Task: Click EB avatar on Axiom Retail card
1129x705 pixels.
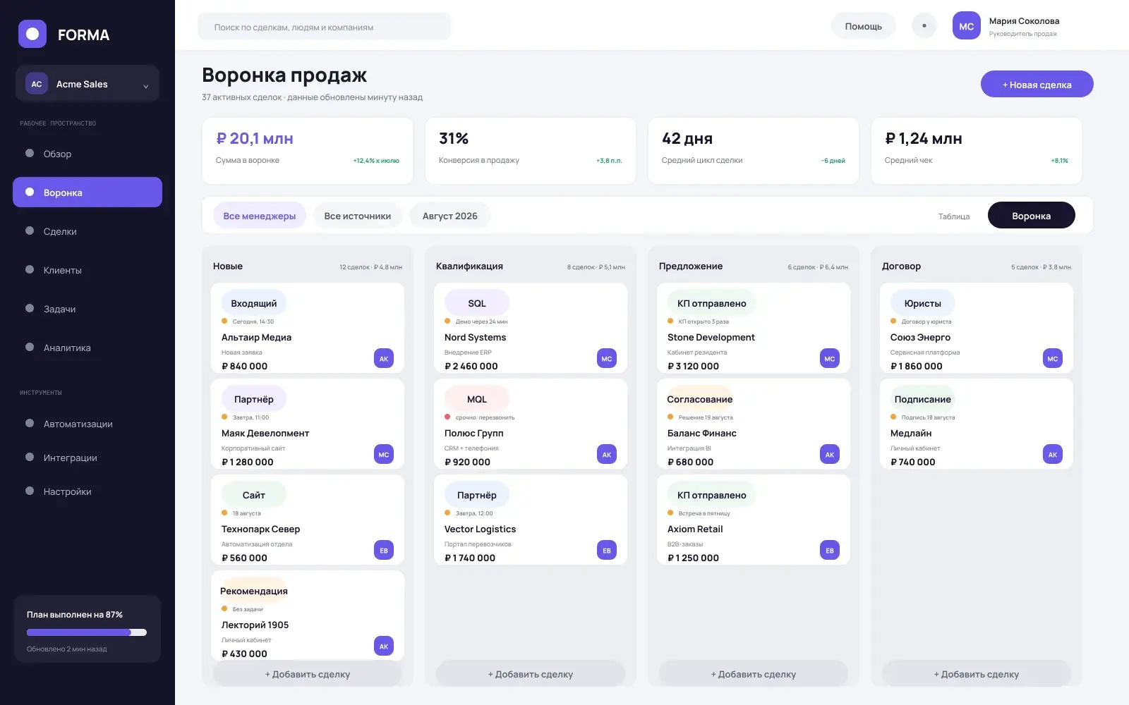Action: [830, 551]
